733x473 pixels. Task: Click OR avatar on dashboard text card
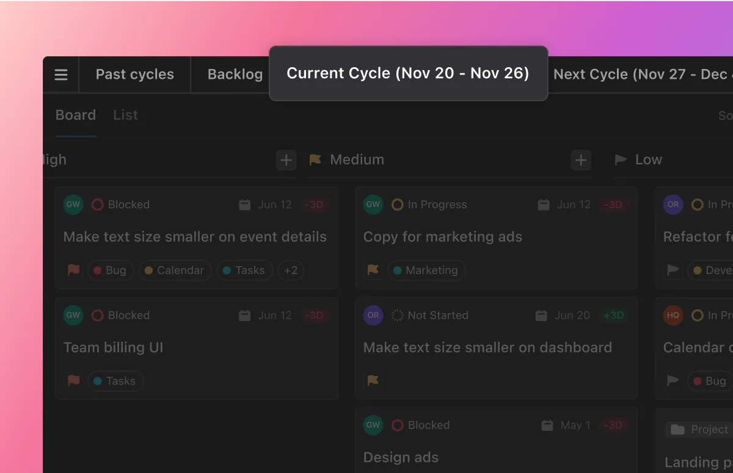[373, 315]
